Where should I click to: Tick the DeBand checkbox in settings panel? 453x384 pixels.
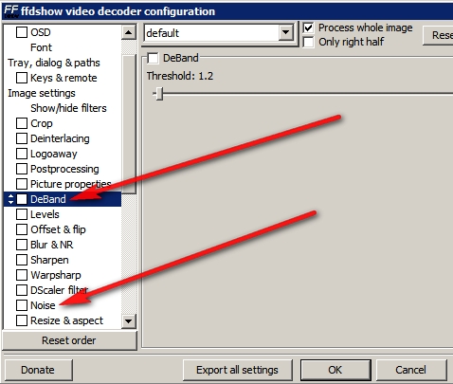click(x=153, y=58)
